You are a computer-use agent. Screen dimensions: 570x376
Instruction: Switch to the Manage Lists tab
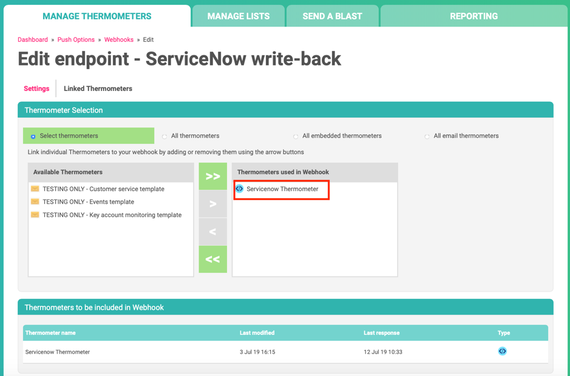(239, 16)
